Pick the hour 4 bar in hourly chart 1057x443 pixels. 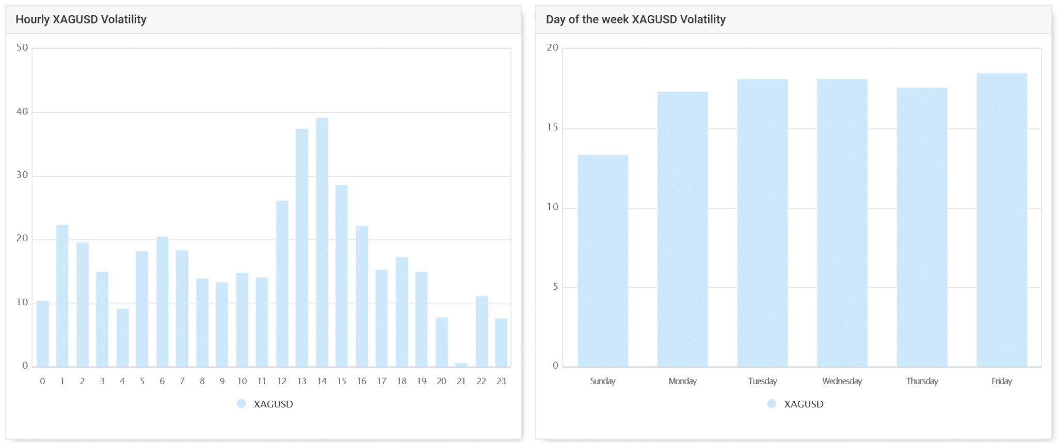(122, 338)
